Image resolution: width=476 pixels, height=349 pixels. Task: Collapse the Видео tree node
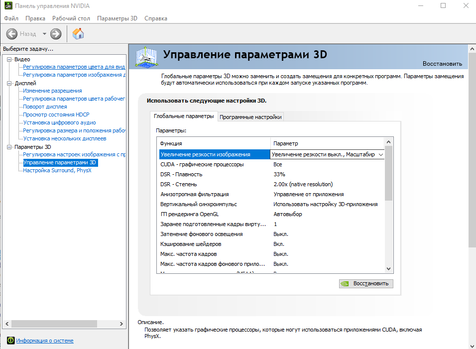pos(9,59)
